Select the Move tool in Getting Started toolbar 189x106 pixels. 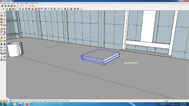click(x=36, y=9)
